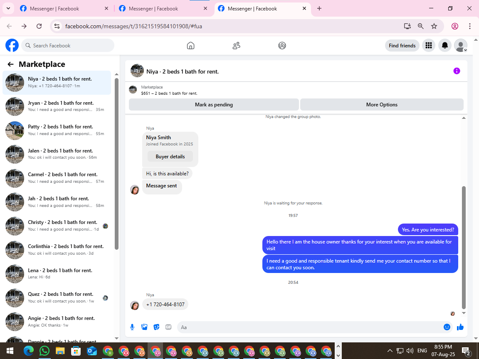479x359 pixels.
Task: Open the notifications bell
Action: 445,45
